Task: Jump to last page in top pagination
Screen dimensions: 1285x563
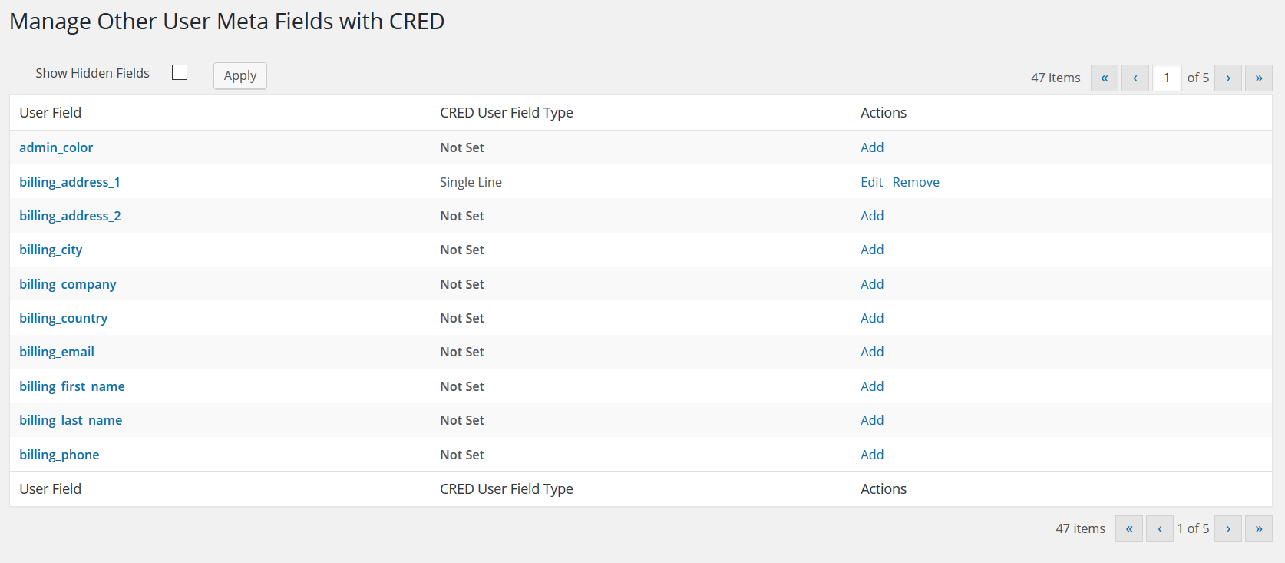Action: click(1259, 78)
